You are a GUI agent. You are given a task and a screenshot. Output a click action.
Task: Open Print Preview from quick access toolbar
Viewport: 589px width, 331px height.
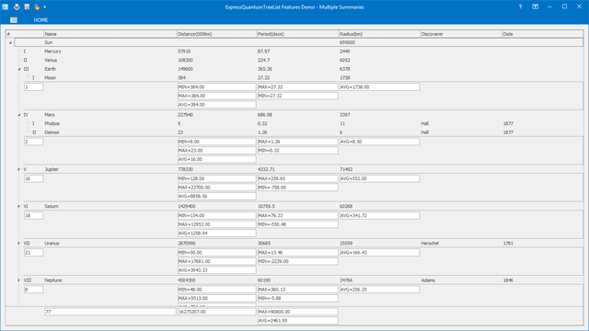point(27,6)
